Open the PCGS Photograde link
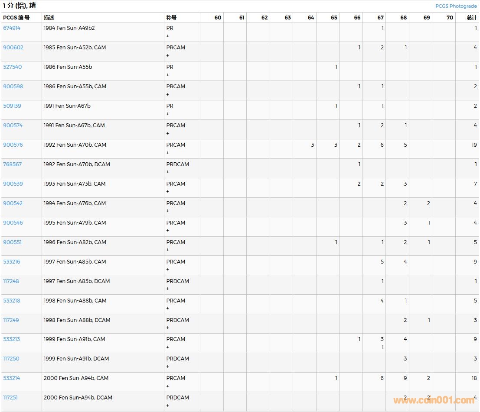 coord(456,6)
